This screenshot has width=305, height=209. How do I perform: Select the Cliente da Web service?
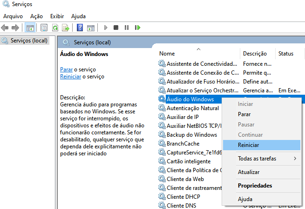click(185, 179)
